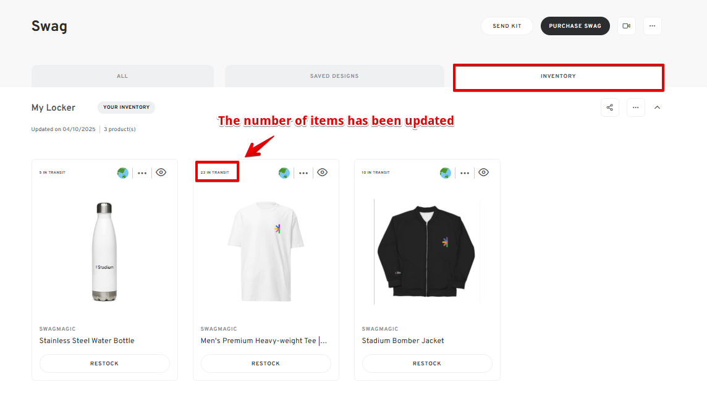
Task: Click globe icon on Water Bottle card
Action: 122,172
